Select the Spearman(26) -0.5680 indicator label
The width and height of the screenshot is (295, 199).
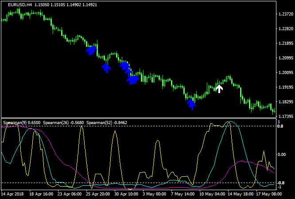coord(63,123)
